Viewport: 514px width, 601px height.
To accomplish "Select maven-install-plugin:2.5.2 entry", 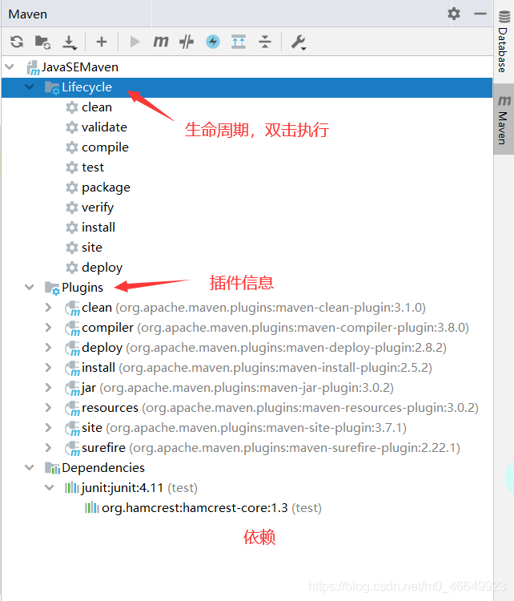I will [x=248, y=368].
